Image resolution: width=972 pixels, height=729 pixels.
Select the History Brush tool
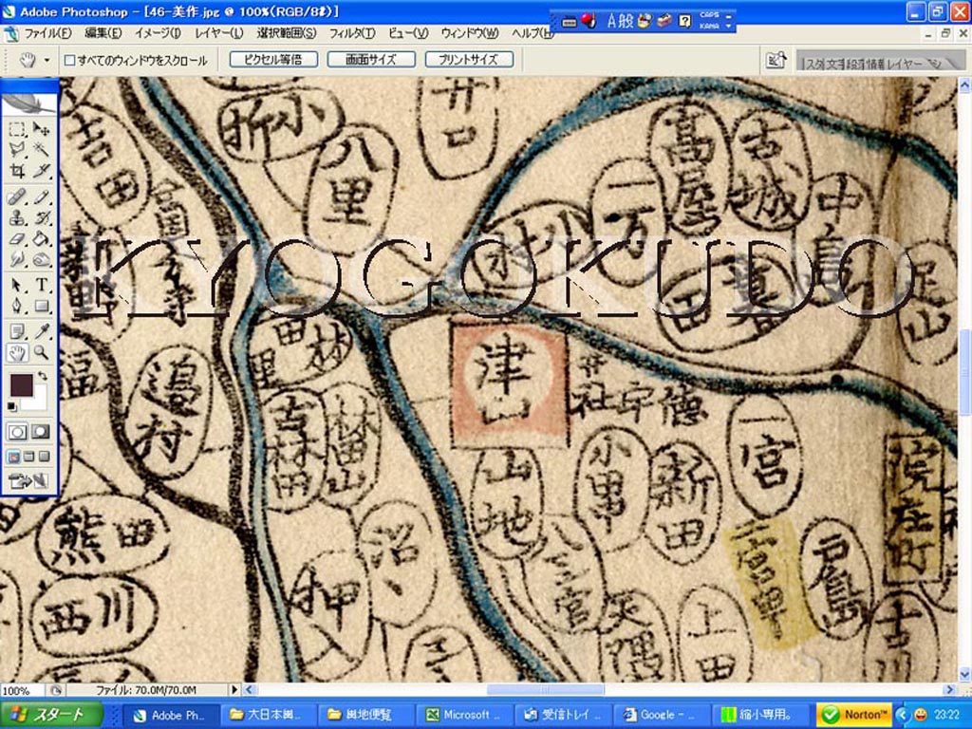click(x=41, y=218)
